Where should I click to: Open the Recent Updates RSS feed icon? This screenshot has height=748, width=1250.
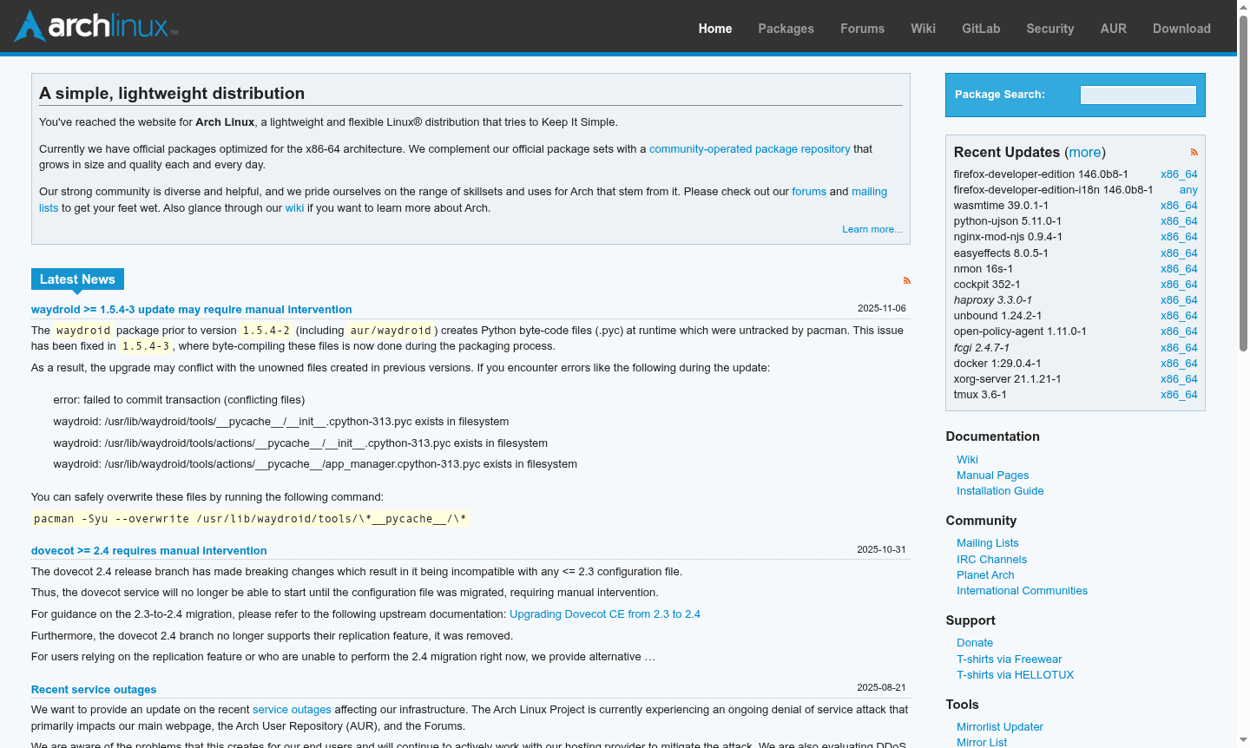pyautogui.click(x=1194, y=152)
